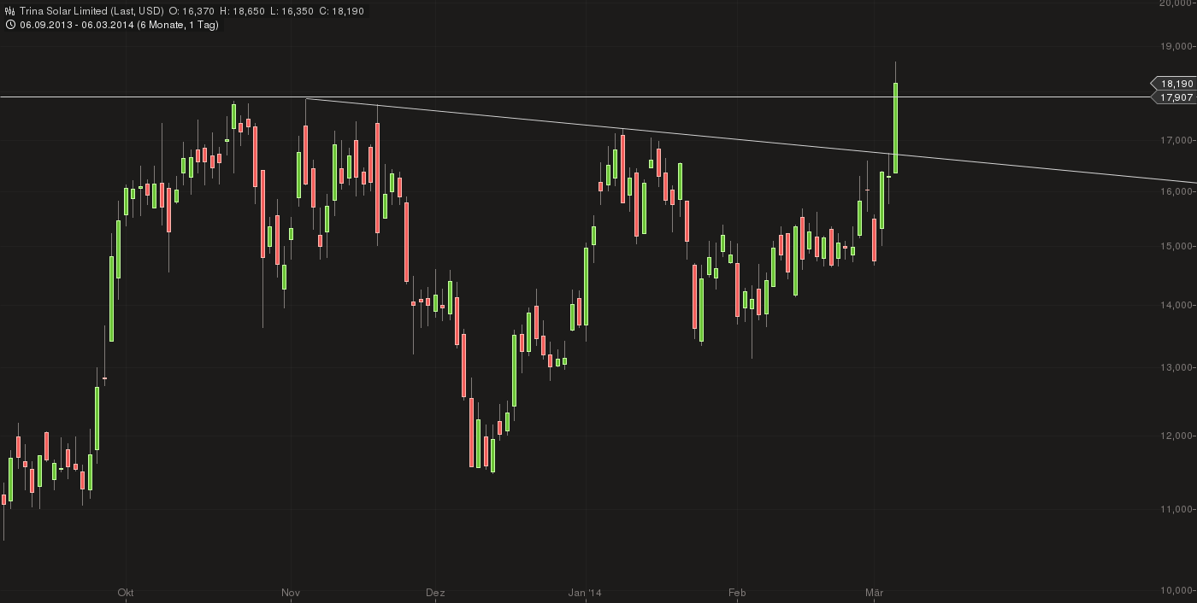Click the 20,000 value on the price axis
This screenshot has height=603, width=1197.
pos(1178,5)
